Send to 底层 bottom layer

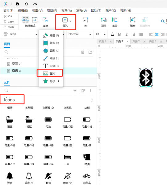115,22
